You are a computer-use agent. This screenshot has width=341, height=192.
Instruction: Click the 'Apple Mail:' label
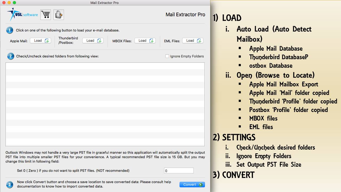(x=19, y=41)
